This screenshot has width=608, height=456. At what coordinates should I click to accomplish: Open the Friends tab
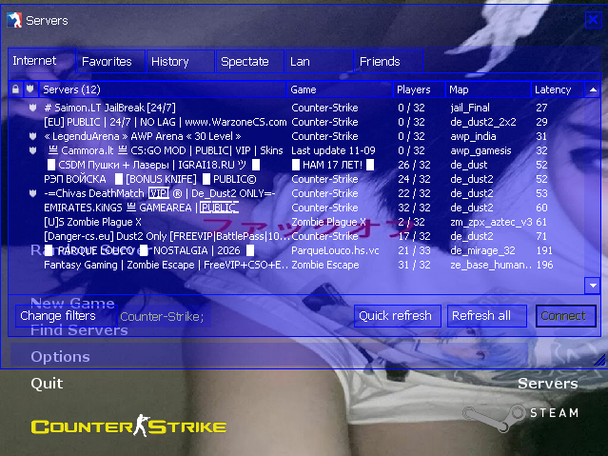click(x=380, y=62)
